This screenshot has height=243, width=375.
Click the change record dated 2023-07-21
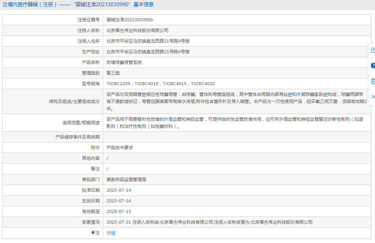pyautogui.click(x=209, y=222)
